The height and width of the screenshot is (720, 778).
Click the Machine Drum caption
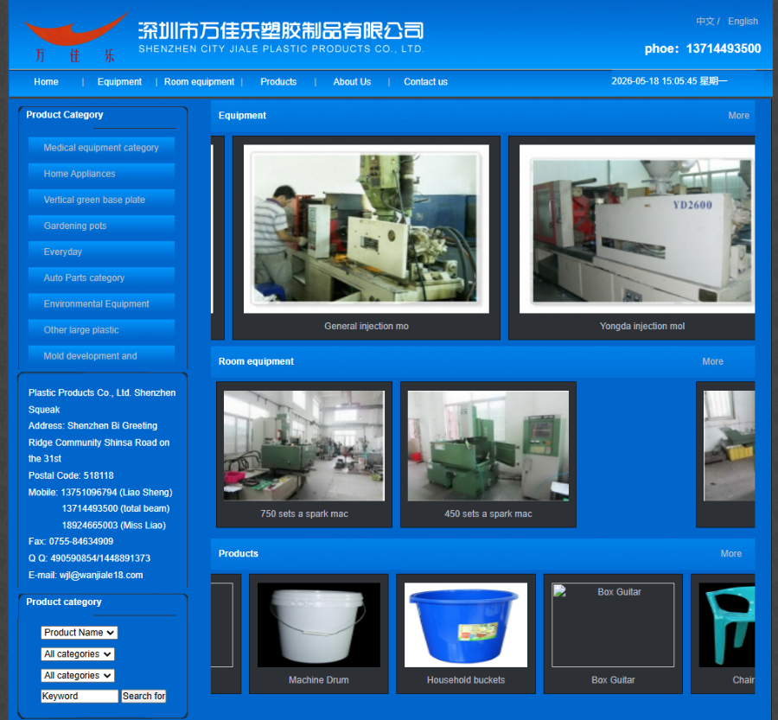(x=318, y=679)
